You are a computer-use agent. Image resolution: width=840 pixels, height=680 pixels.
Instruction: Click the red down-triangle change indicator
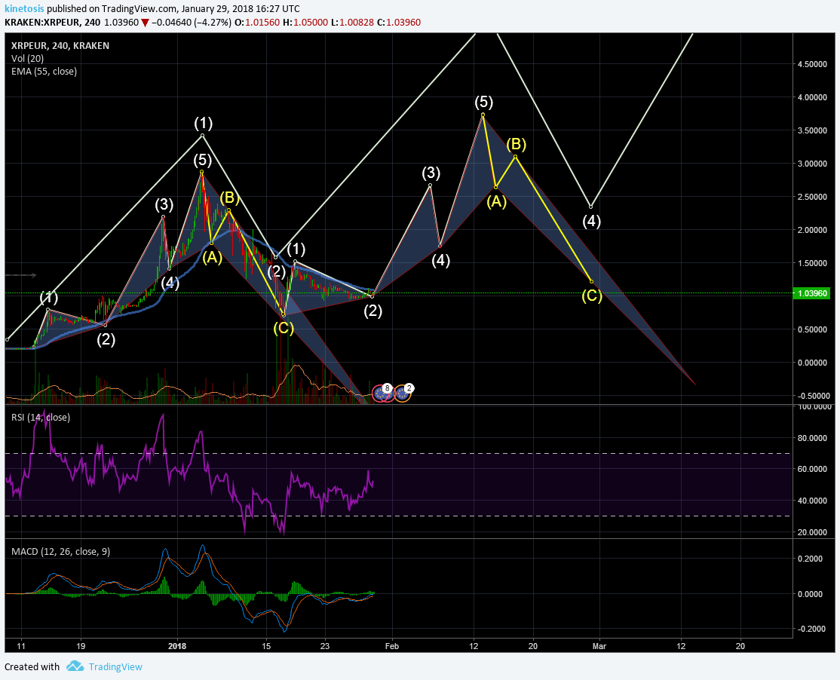coord(145,23)
